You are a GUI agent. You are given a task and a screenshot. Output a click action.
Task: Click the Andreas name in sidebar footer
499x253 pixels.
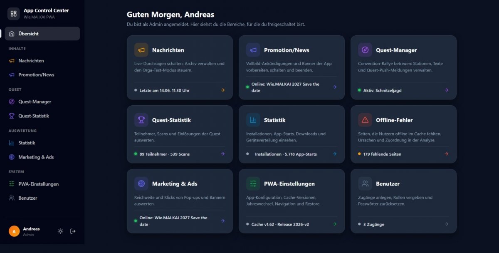tap(31, 229)
